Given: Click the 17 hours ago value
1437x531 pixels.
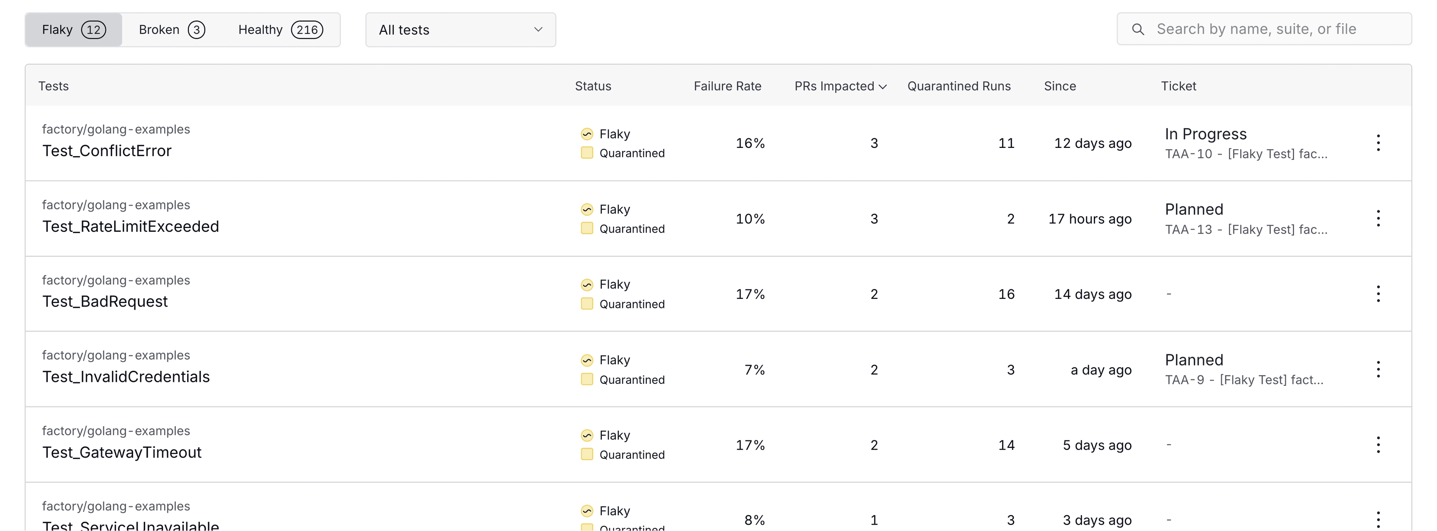Looking at the screenshot, I should [1090, 219].
